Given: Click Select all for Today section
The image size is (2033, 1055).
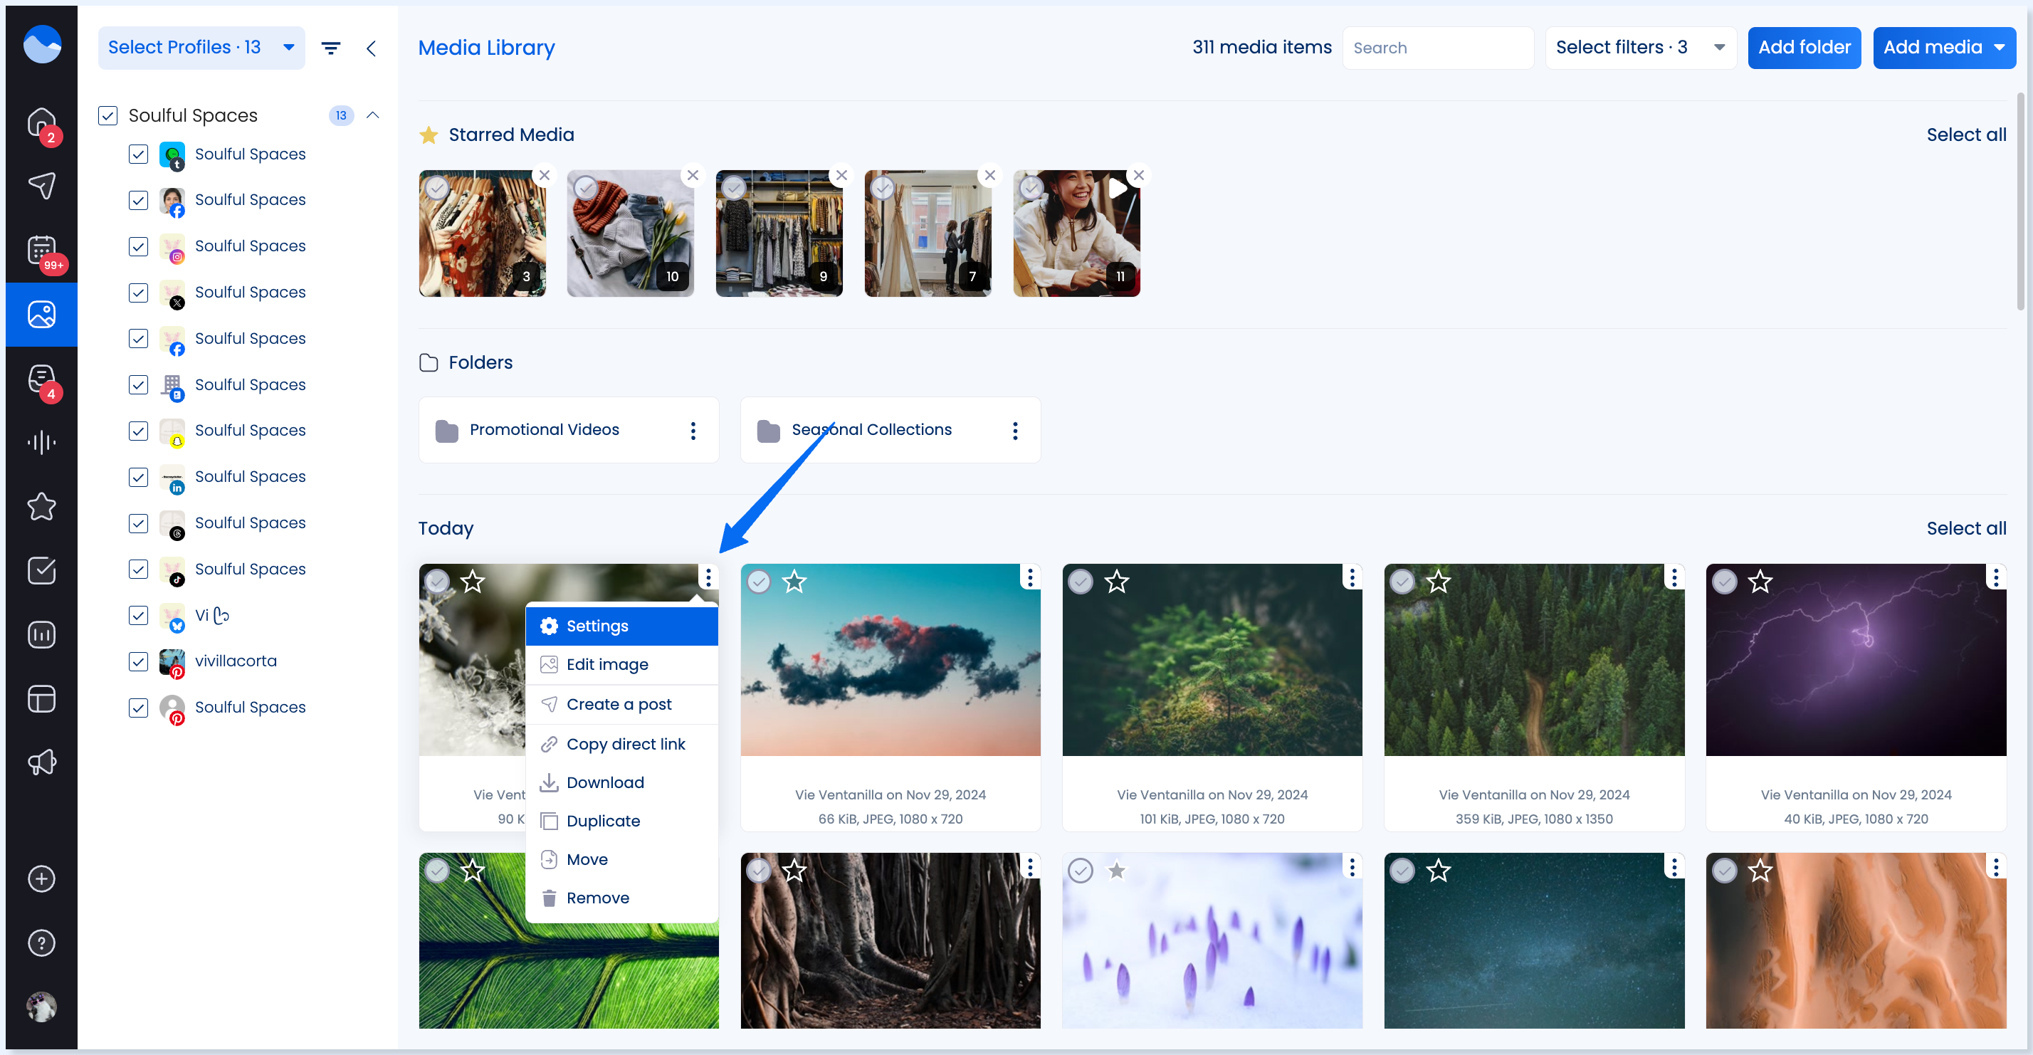Looking at the screenshot, I should (1966, 529).
